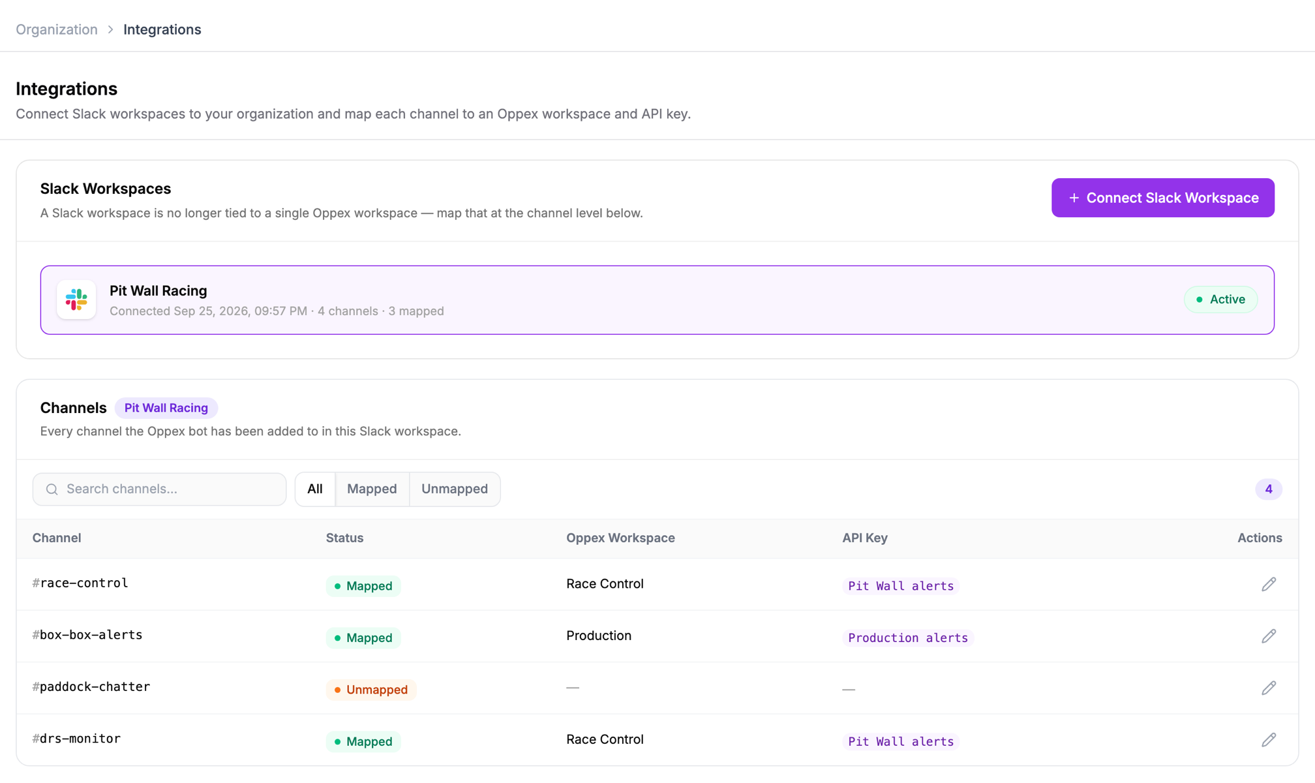This screenshot has height=783, width=1315.
Task: Filter channels by Mapped
Action: pyautogui.click(x=372, y=489)
